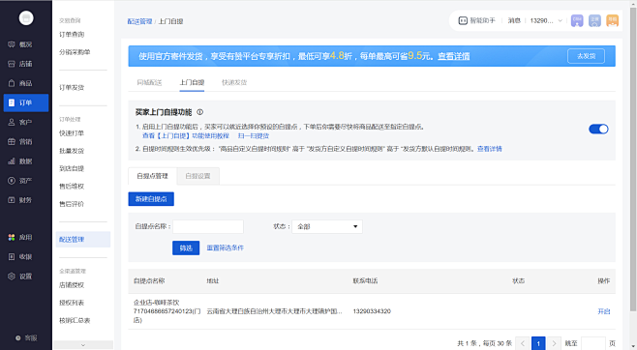Open the 客户 customers section

pos(20,122)
